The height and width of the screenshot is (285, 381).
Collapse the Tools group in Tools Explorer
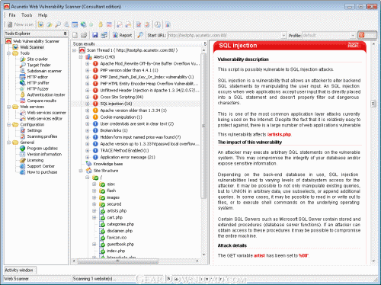click(8, 53)
